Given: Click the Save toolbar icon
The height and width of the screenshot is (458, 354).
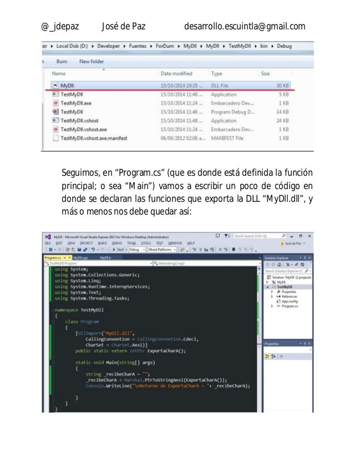Looking at the screenshot, I should (x=79, y=250).
